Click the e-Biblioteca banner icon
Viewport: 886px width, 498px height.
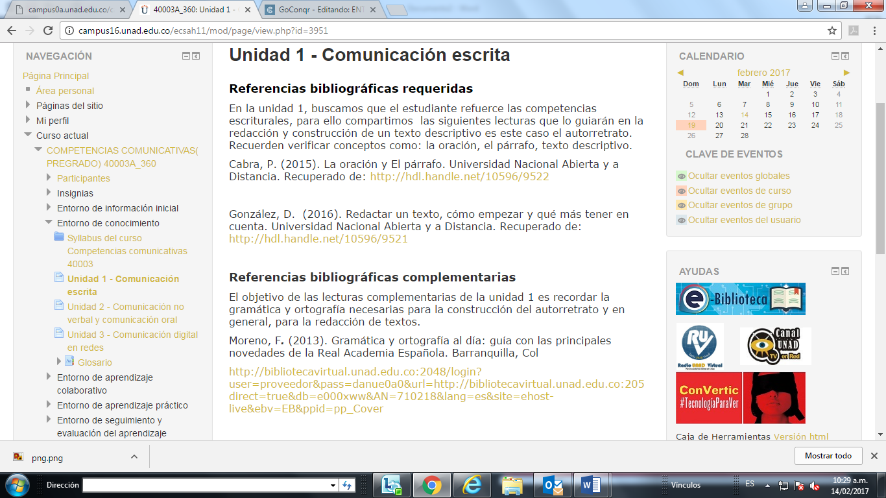740,299
